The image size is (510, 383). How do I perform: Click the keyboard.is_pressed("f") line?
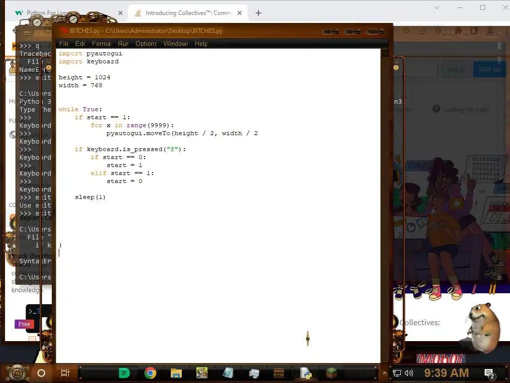tap(130, 149)
